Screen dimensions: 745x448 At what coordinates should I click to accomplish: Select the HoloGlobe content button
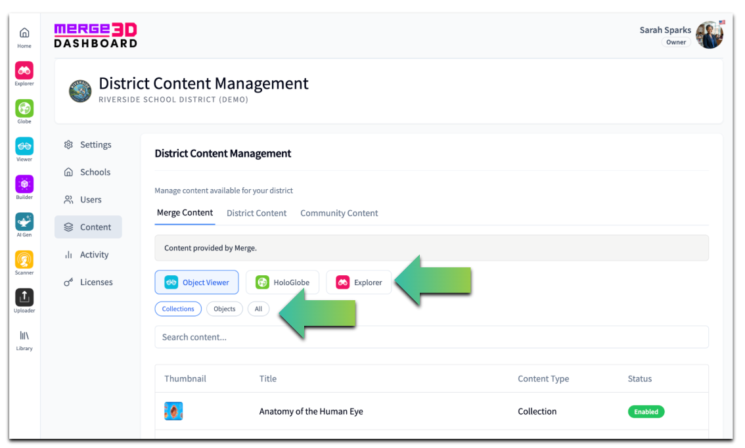(282, 282)
